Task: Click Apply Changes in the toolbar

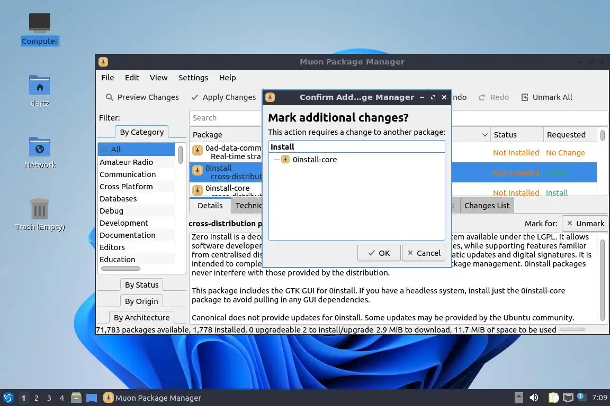Action: (x=223, y=97)
